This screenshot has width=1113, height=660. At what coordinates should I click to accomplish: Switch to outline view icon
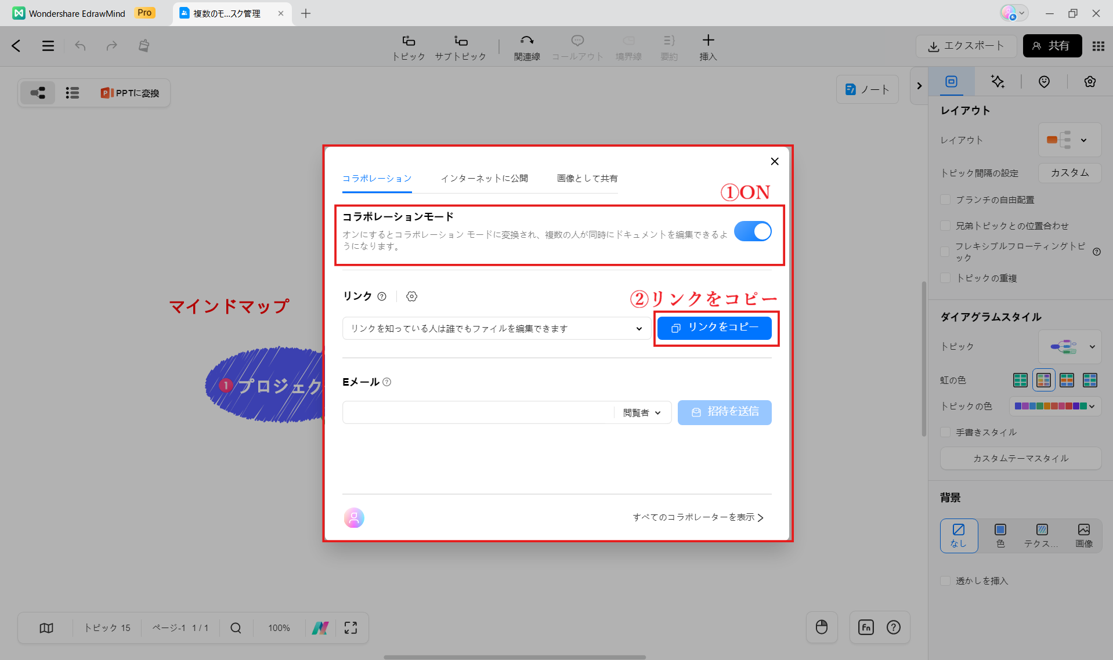tap(72, 92)
